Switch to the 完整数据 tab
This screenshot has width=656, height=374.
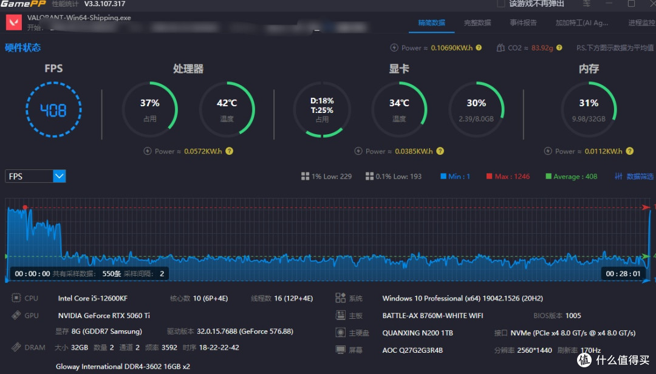point(477,22)
